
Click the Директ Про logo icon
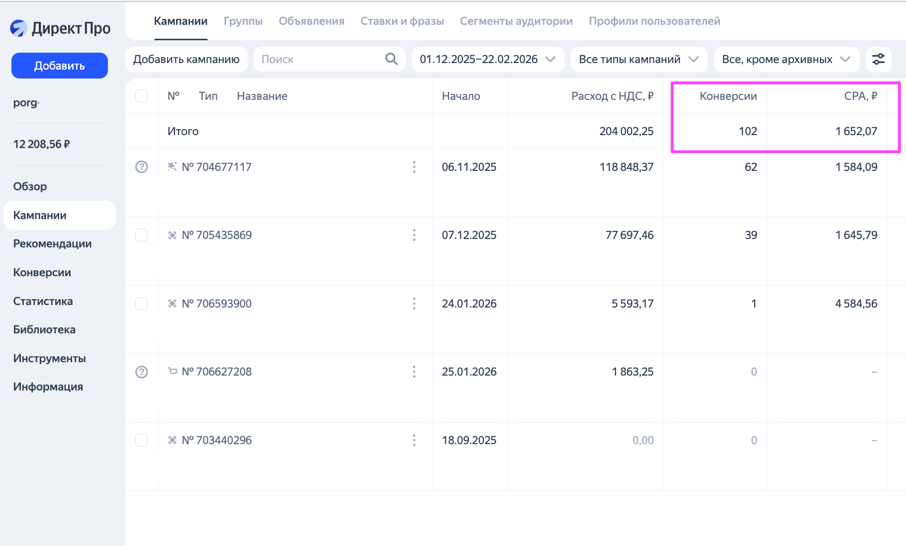[19, 28]
